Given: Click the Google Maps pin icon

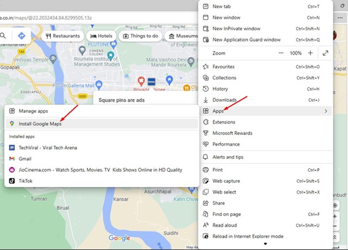Looking at the screenshot, I should click(x=12, y=124).
